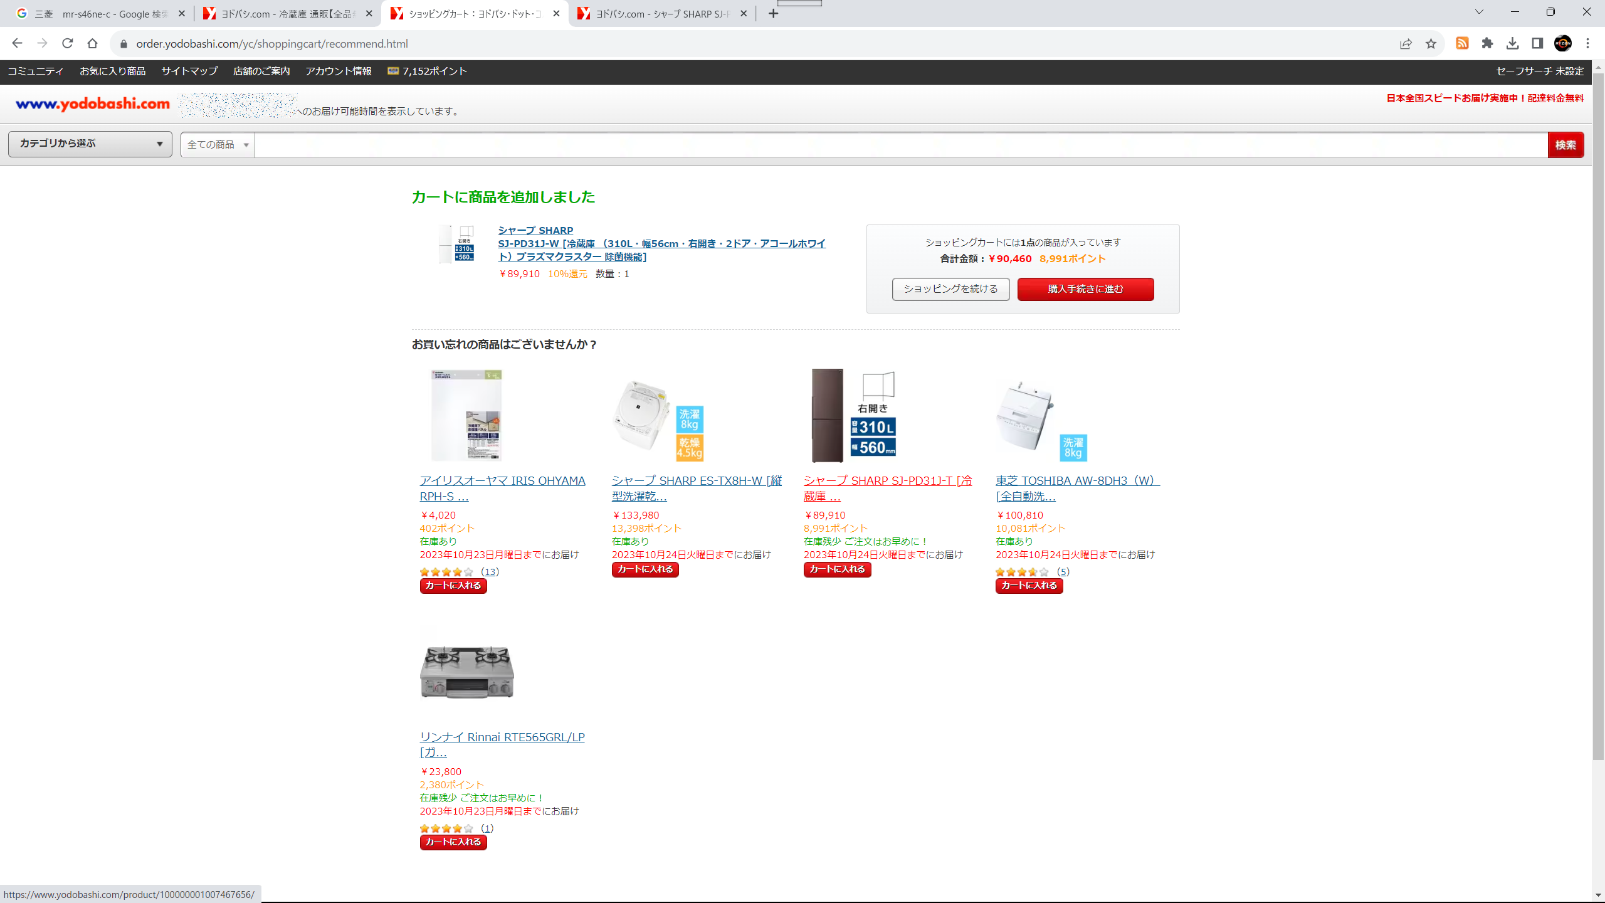
Task: Open the シャープ ES-TX8H-W washer link
Action: point(697,488)
